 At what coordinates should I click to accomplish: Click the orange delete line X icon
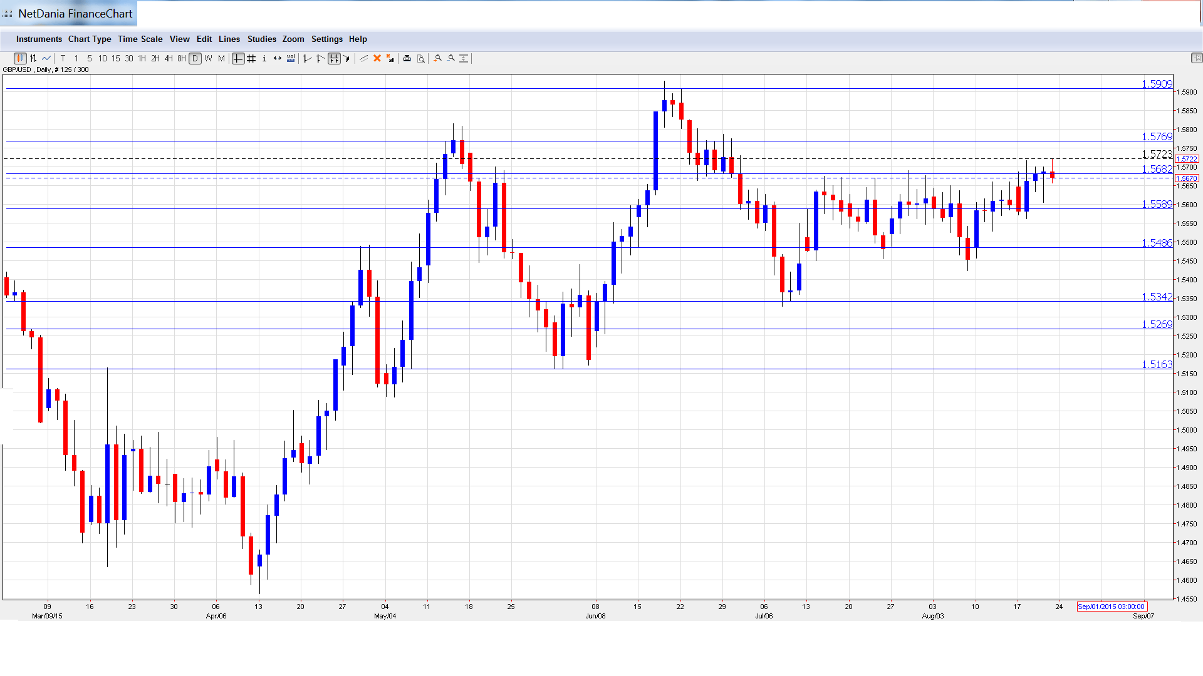pos(377,58)
